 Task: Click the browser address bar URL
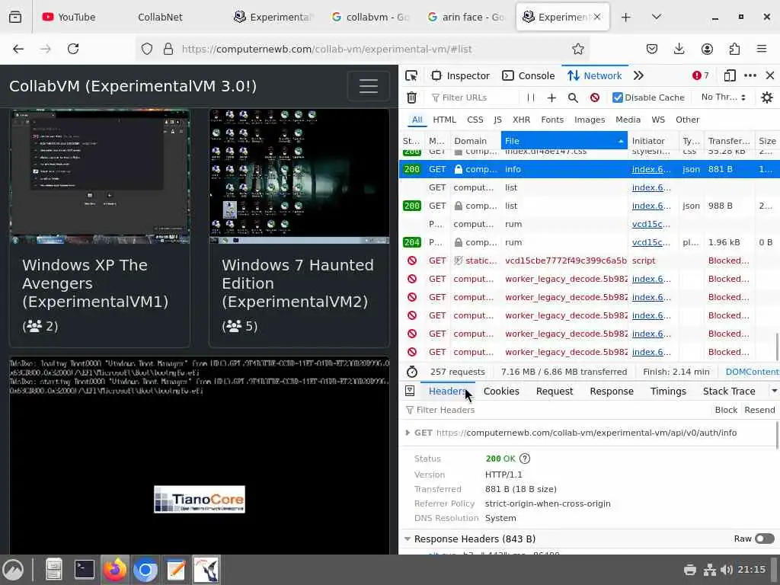pos(327,49)
